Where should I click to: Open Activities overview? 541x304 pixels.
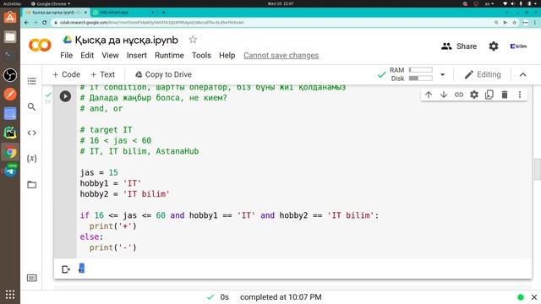tap(12, 3)
